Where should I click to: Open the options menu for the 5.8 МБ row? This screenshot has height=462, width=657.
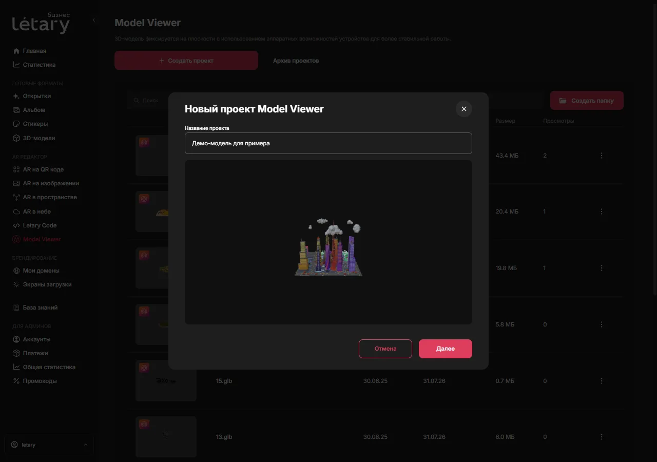pyautogui.click(x=602, y=324)
